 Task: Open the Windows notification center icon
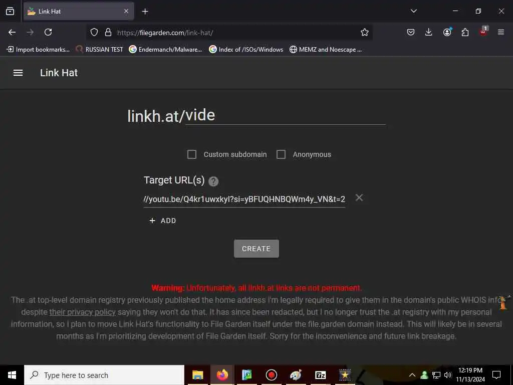click(x=496, y=375)
